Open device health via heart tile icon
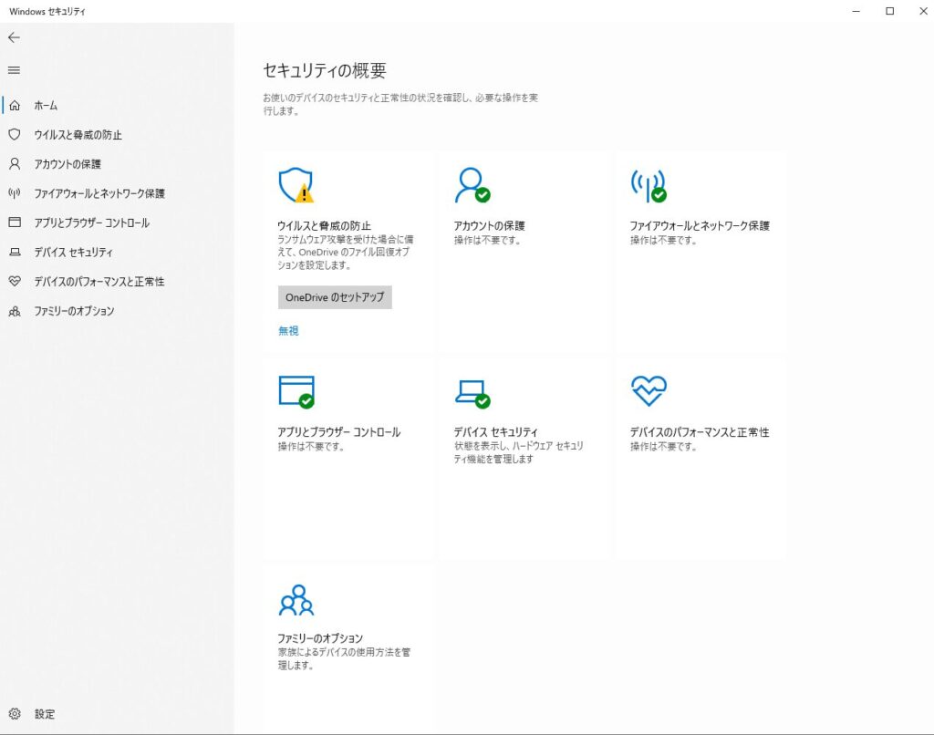934x735 pixels. tap(649, 390)
